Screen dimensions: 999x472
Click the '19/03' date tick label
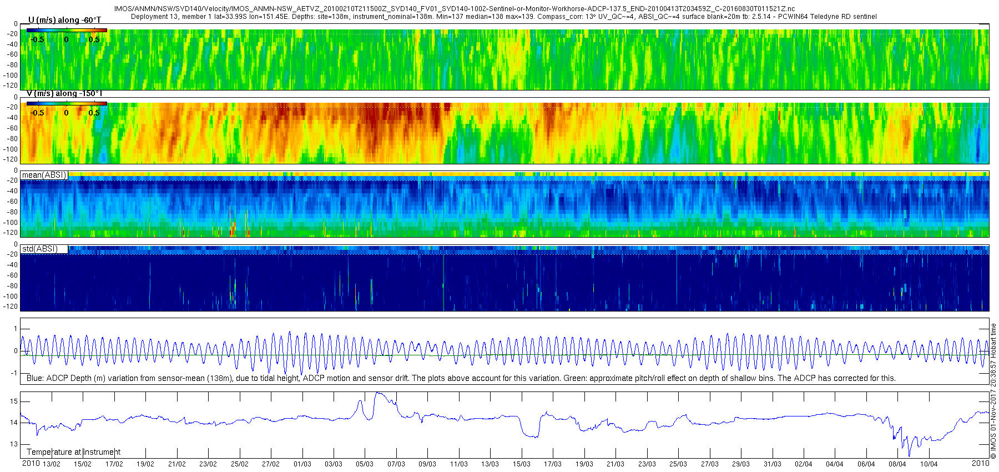click(x=584, y=464)
